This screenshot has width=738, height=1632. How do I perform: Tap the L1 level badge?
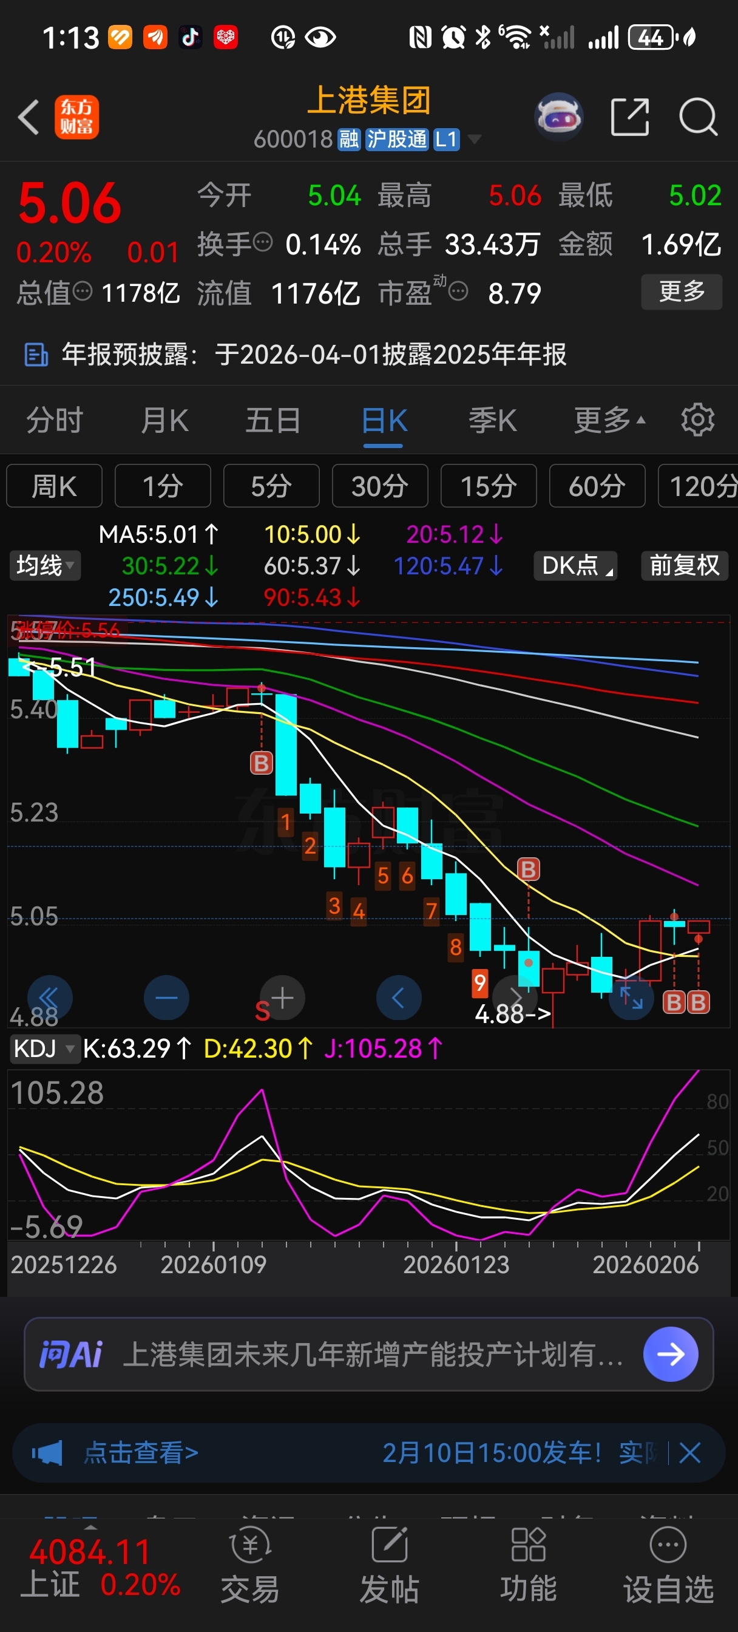click(446, 140)
